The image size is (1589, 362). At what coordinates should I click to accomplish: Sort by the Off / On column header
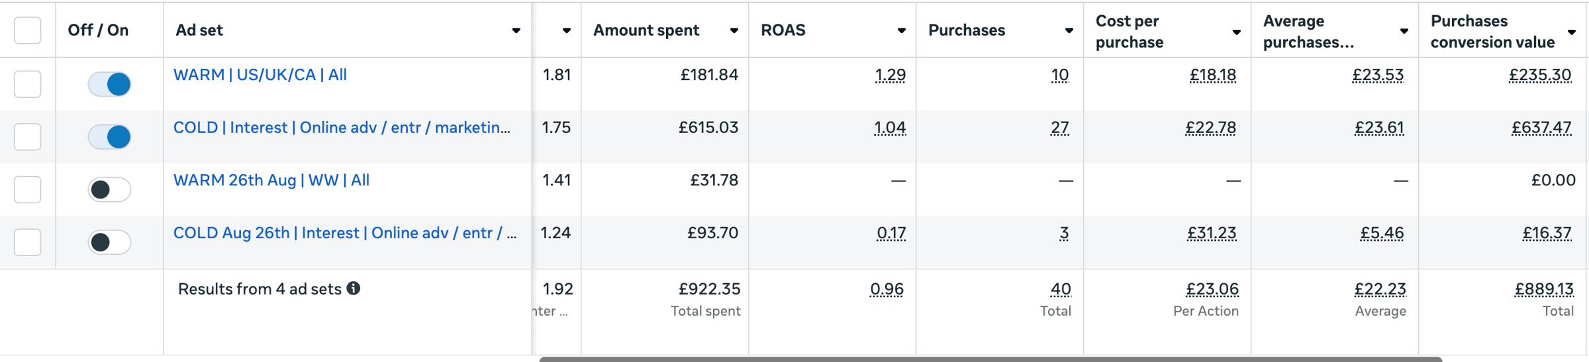click(98, 30)
